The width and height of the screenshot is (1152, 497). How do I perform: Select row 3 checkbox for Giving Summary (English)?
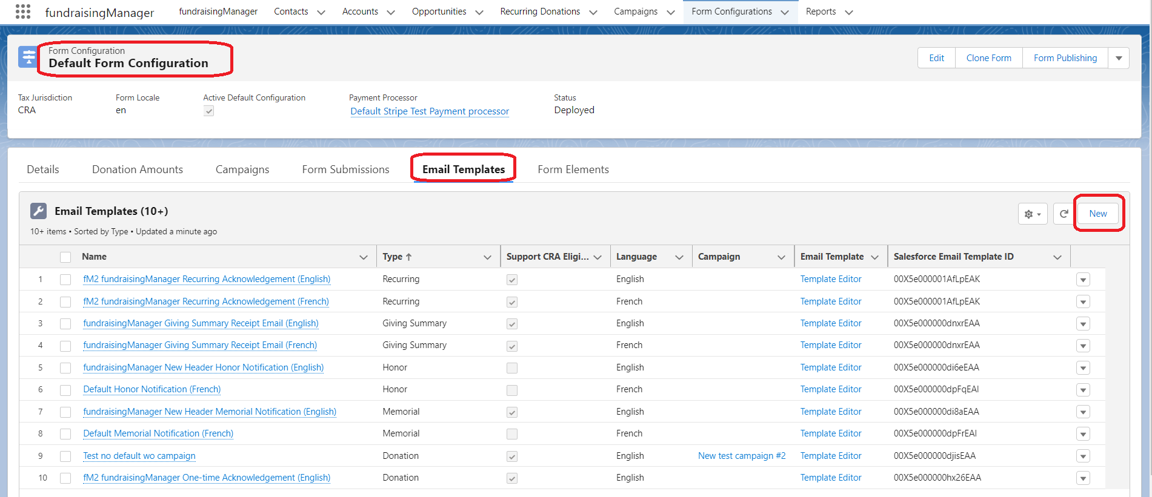click(65, 324)
